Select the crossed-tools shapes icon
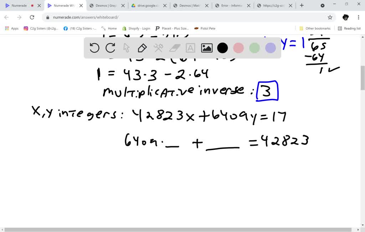Screen dimensions: 365x232 [x=158, y=48]
